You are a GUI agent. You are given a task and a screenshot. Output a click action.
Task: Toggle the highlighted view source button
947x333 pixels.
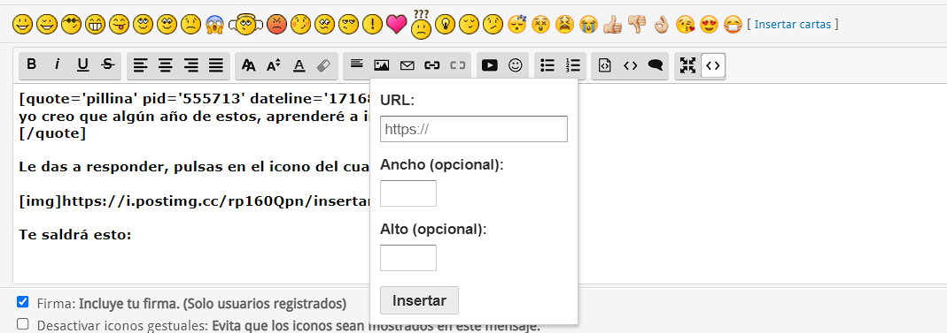coord(712,65)
